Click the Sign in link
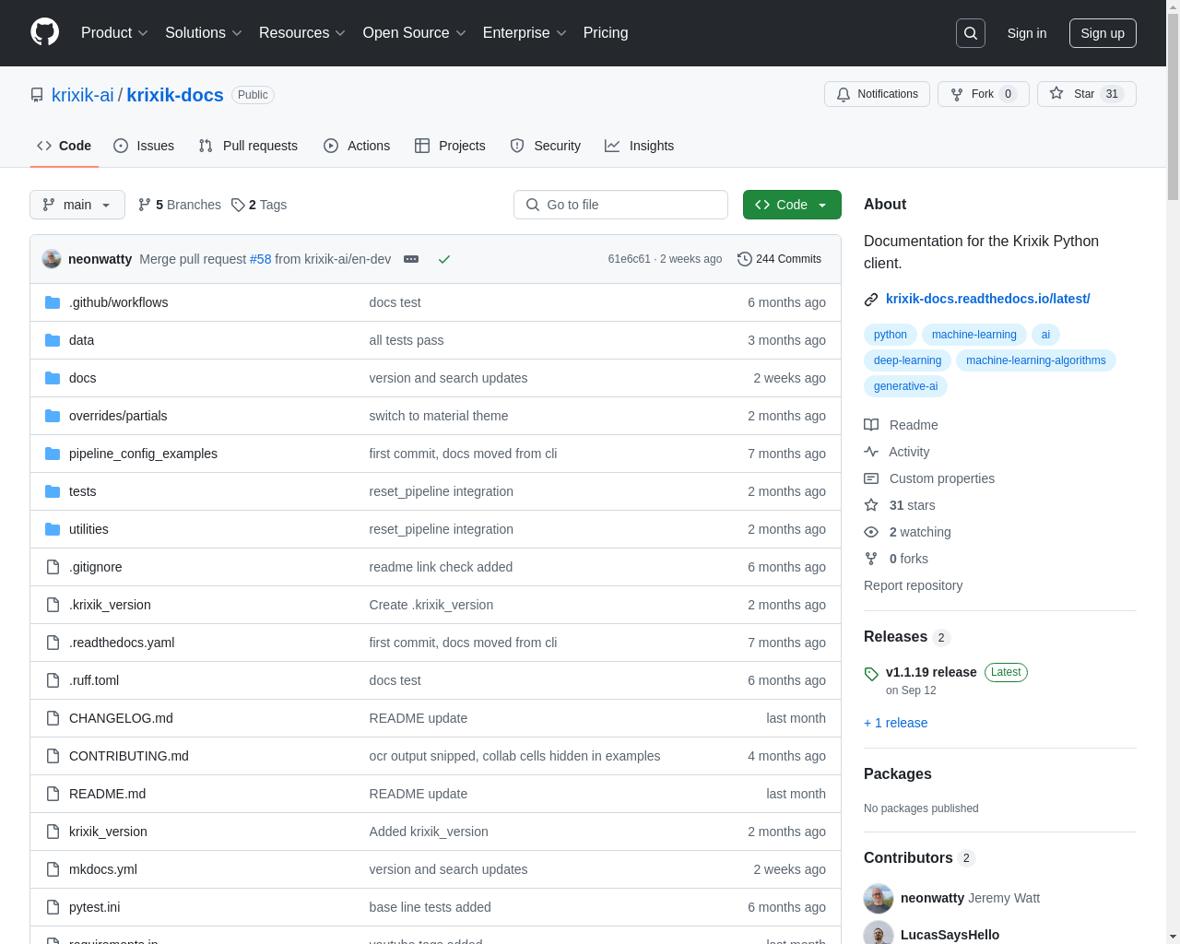 pyautogui.click(x=1027, y=33)
